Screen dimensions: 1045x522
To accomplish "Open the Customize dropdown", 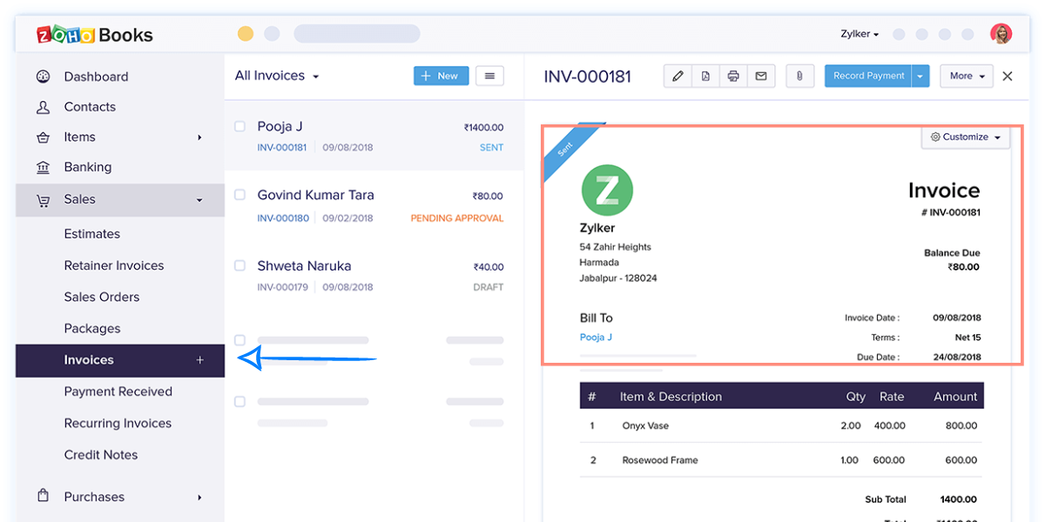I will [966, 137].
